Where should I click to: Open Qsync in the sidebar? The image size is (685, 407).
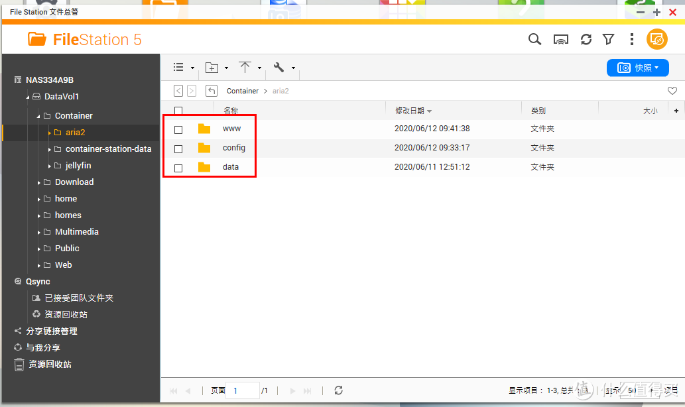tap(38, 282)
